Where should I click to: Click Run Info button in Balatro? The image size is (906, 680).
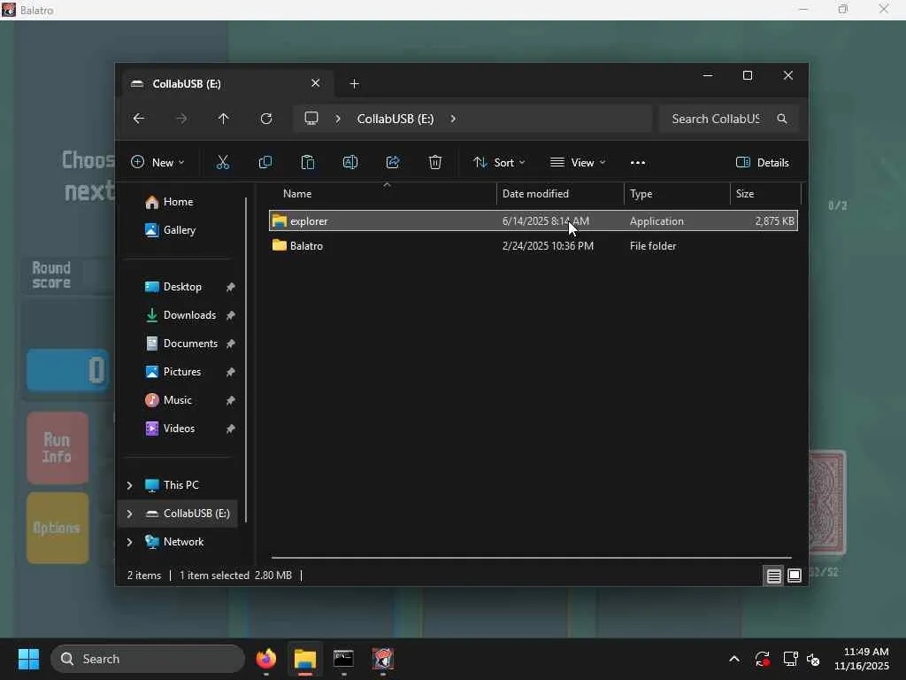pyautogui.click(x=58, y=448)
